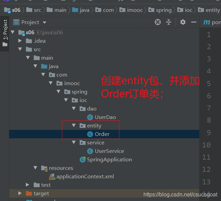Screen dimensions: 221x201
Task: Open the Project view type dropdown
Action: coord(45,22)
